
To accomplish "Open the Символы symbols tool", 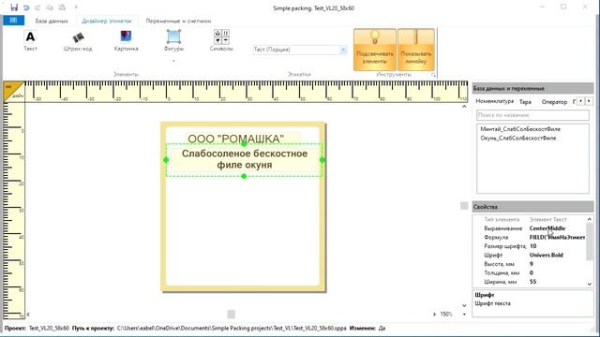I will pos(221,41).
